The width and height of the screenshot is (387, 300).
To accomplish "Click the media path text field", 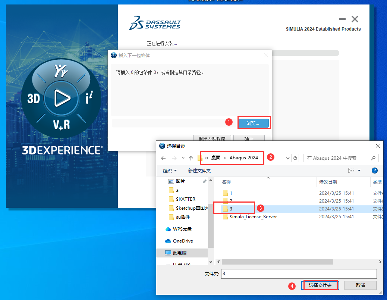I will click(174, 123).
